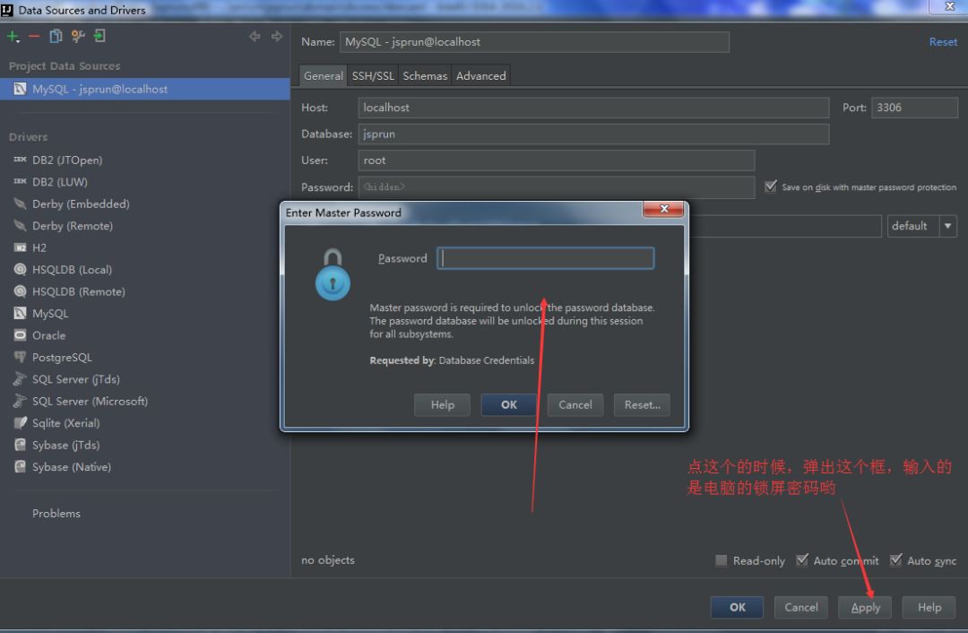Screen dimensions: 968x633
Task: Select the Oracle driver icon
Action: [x=21, y=335]
